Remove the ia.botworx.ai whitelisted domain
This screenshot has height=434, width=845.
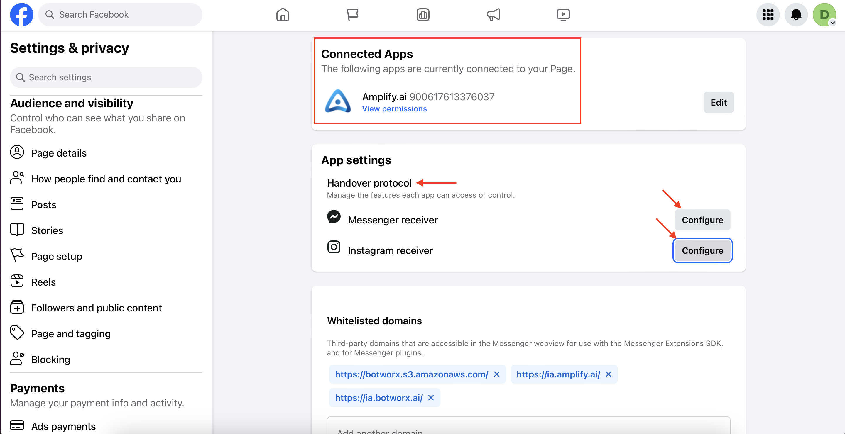point(431,398)
